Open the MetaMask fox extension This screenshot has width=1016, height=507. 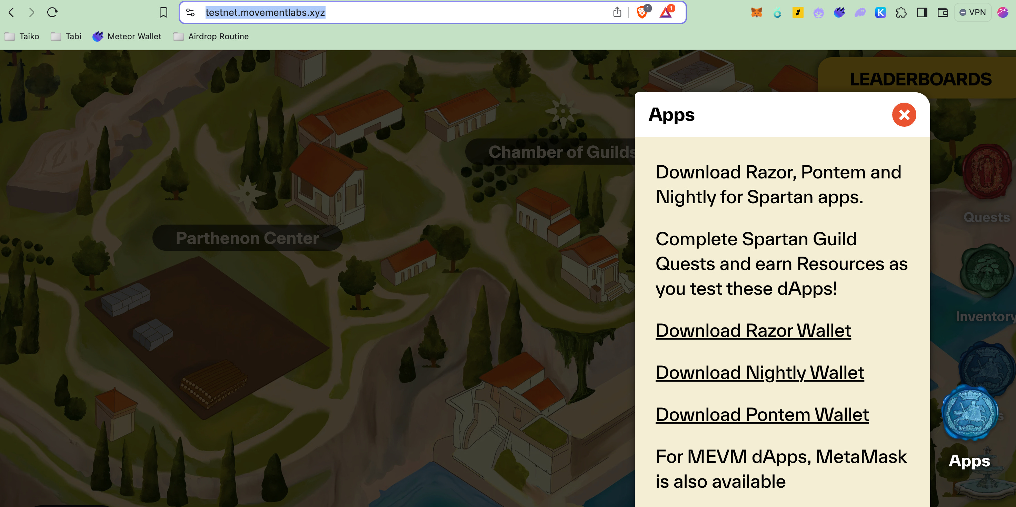pyautogui.click(x=756, y=13)
